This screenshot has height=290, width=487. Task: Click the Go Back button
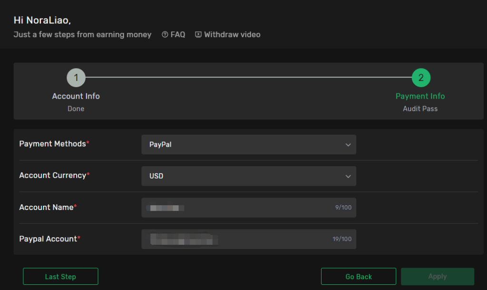coord(359,276)
